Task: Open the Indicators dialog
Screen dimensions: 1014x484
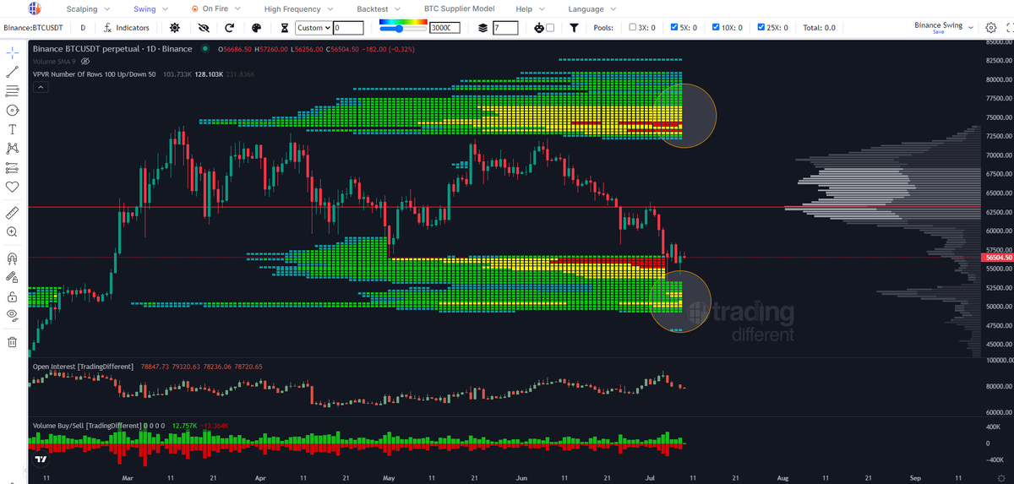Action: [126, 28]
